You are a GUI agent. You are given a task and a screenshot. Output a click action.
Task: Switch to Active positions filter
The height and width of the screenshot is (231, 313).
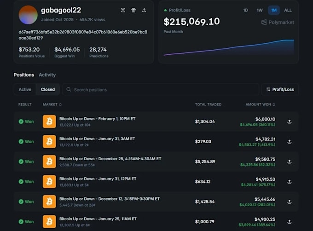25,89
